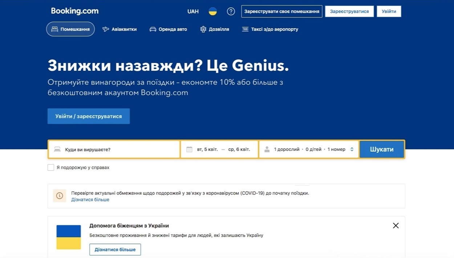Expand the guests and rooms selector arrows

coord(352,150)
